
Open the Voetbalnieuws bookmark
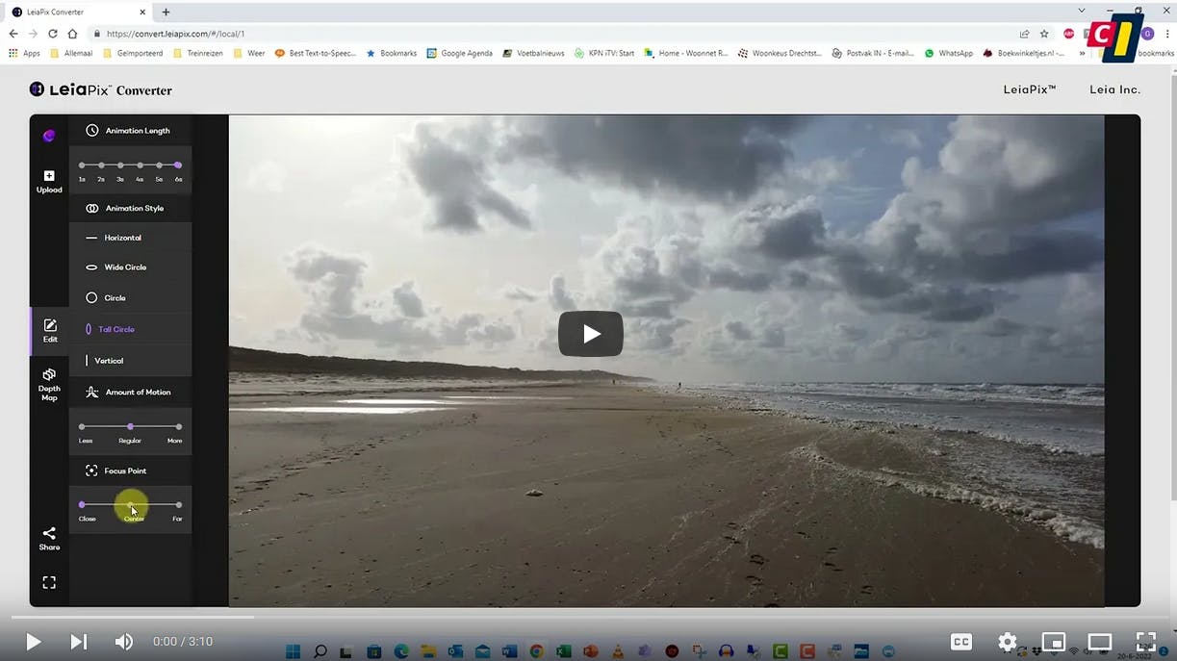[x=533, y=54]
